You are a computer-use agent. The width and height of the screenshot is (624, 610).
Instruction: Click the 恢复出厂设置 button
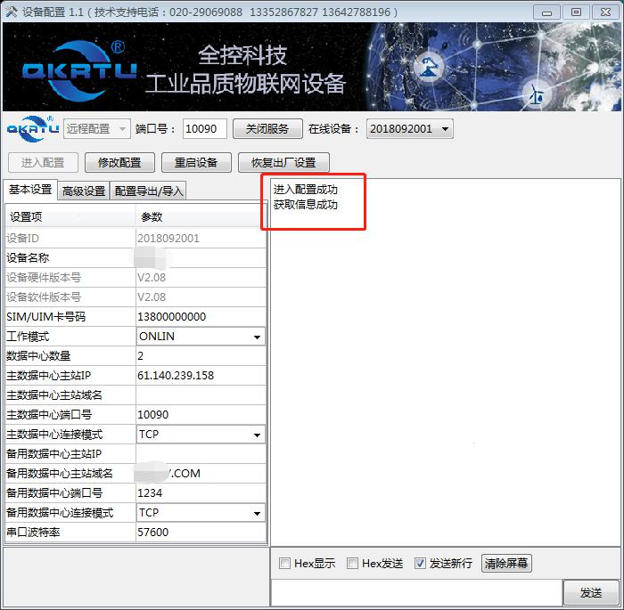coord(283,163)
